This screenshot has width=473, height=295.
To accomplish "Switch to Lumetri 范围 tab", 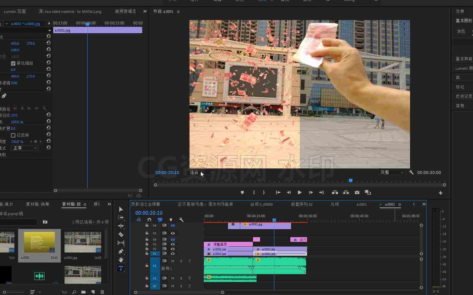I will (x=15, y=11).
